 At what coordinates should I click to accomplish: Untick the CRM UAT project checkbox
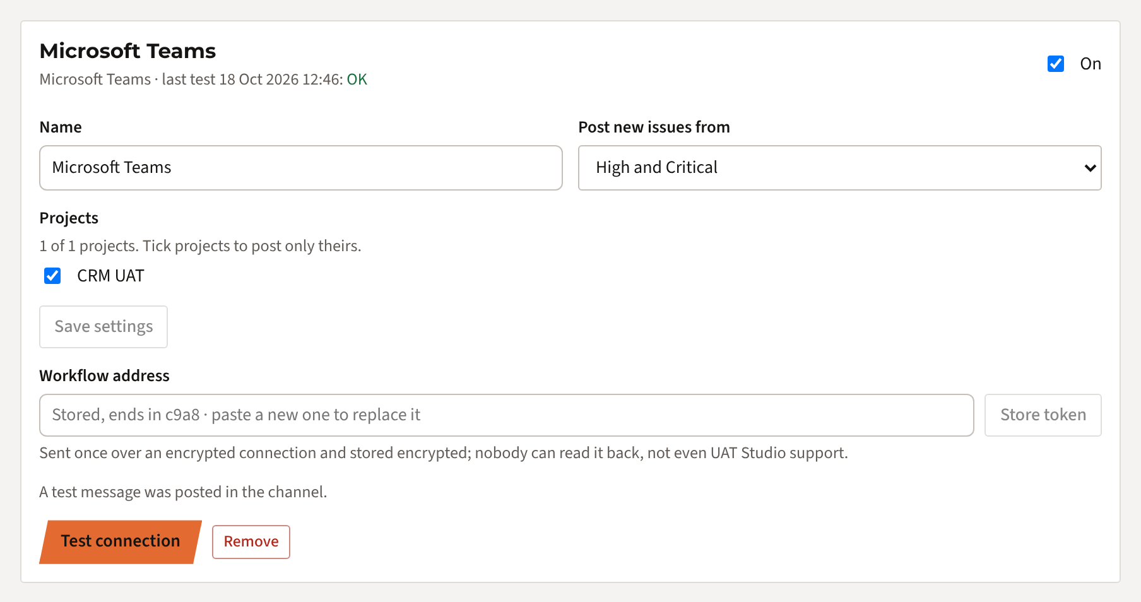(52, 276)
